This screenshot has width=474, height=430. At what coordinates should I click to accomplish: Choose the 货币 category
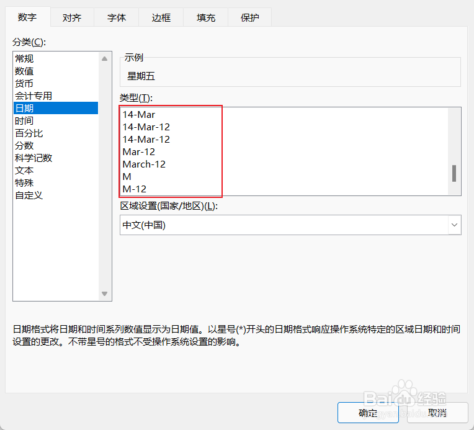click(x=56, y=84)
